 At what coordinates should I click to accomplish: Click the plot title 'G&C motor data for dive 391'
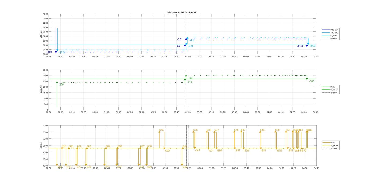[182, 12]
